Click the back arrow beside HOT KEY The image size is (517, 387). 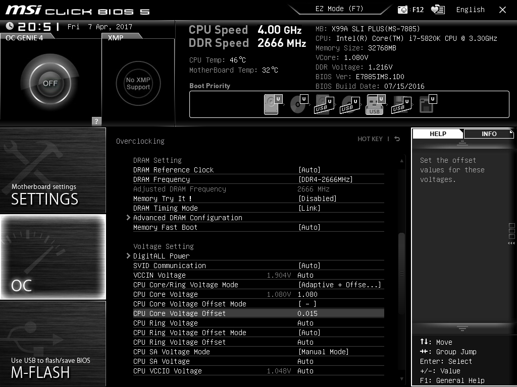click(397, 139)
